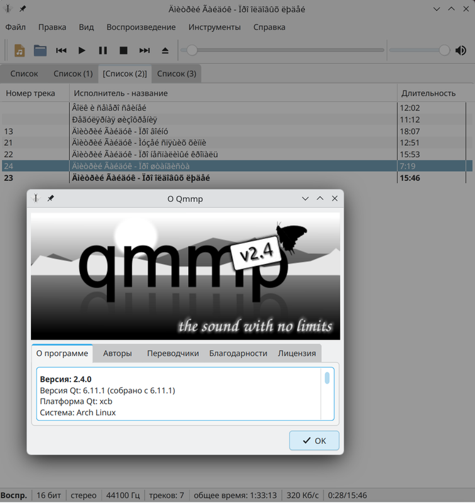Select the track lasting 12:02
Screen dimensions: 475x503
click(x=237, y=108)
